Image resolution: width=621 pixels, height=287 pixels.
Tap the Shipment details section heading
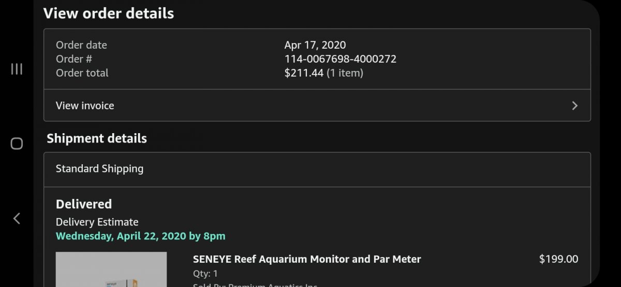click(97, 139)
